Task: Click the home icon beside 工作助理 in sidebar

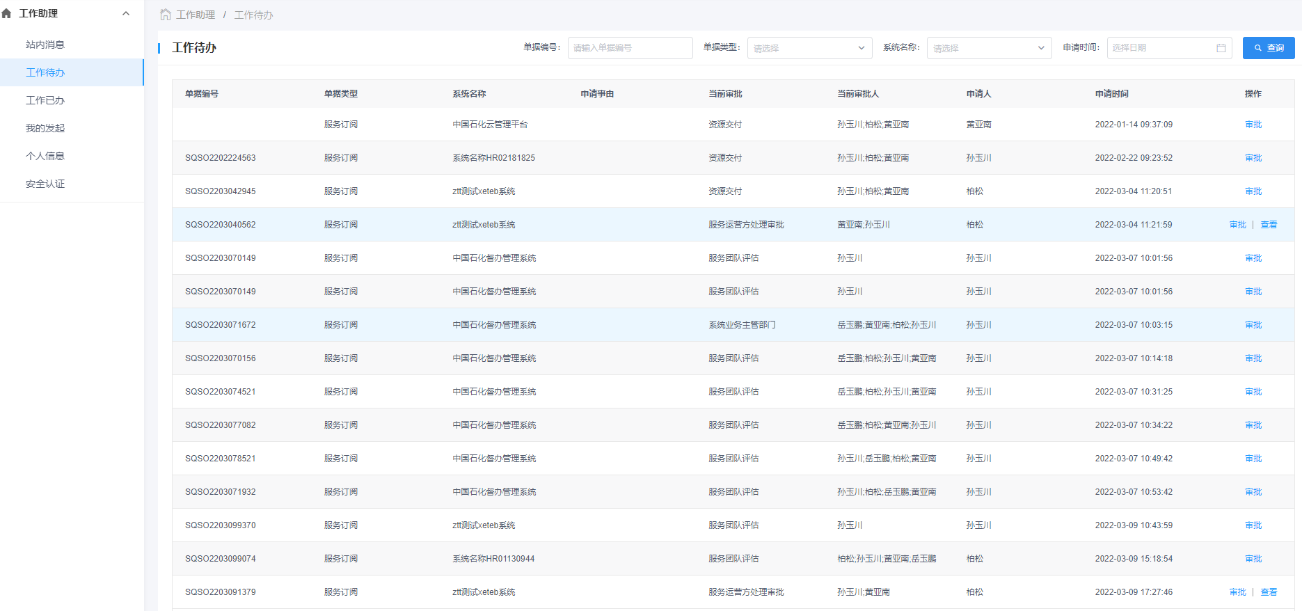Action: (x=7, y=13)
